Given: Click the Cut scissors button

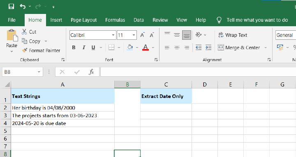Looking at the screenshot, I should 29,32.
